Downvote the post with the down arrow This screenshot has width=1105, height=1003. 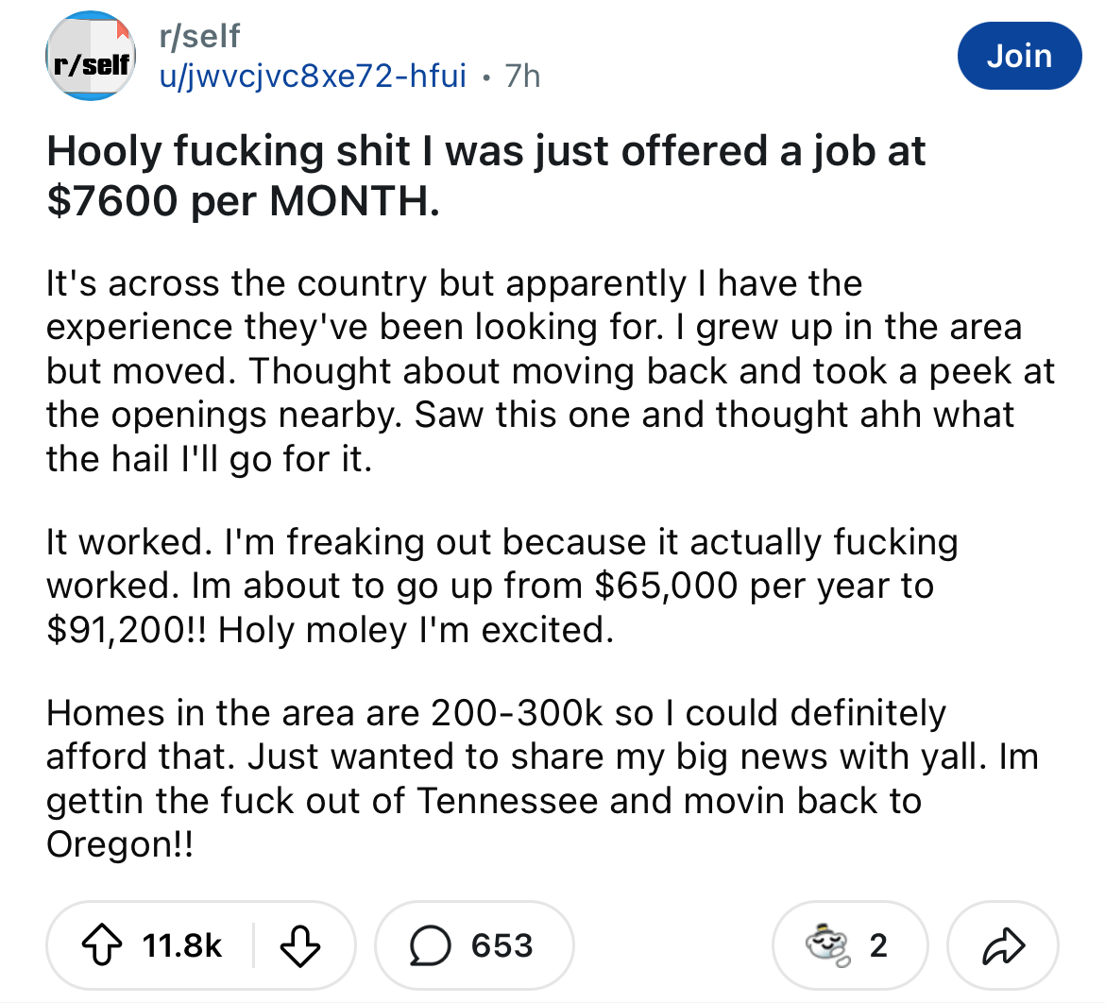(300, 945)
